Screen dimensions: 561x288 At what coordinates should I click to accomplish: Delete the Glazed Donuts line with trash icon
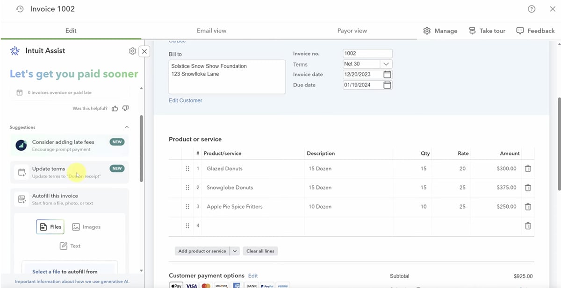(x=528, y=169)
